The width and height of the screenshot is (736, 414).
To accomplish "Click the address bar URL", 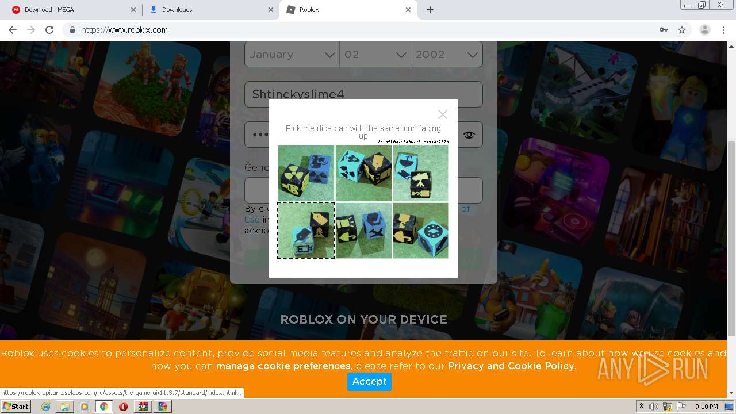I will pyautogui.click(x=124, y=30).
